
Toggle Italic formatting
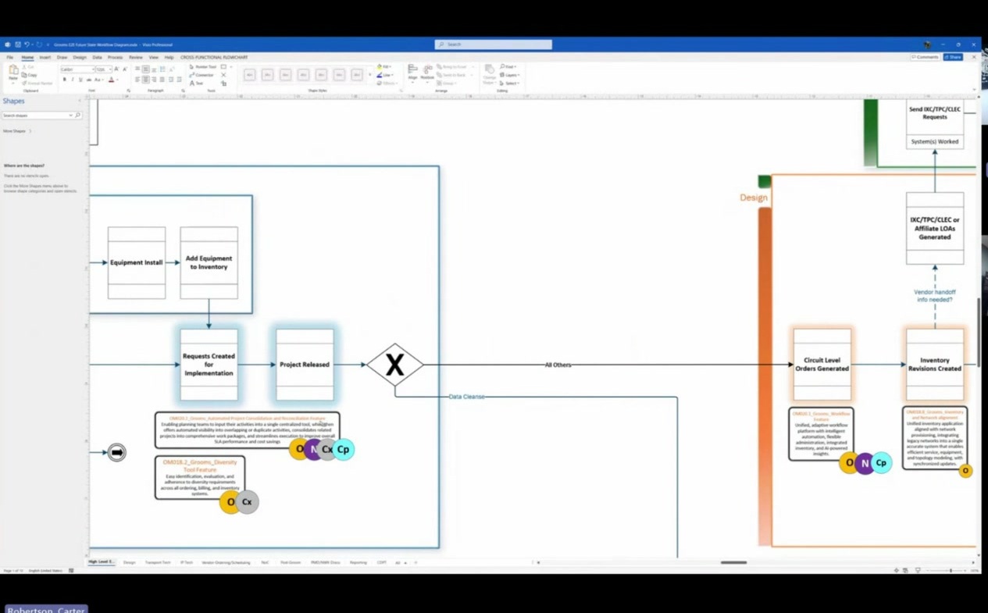[x=73, y=80]
